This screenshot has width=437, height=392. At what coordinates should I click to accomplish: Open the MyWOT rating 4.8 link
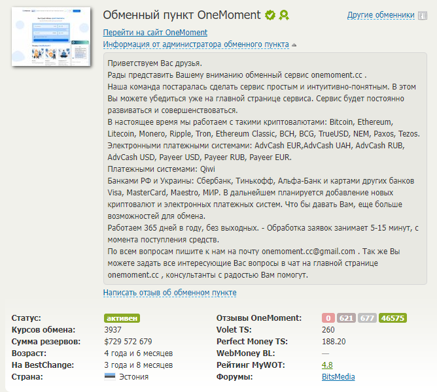click(327, 365)
